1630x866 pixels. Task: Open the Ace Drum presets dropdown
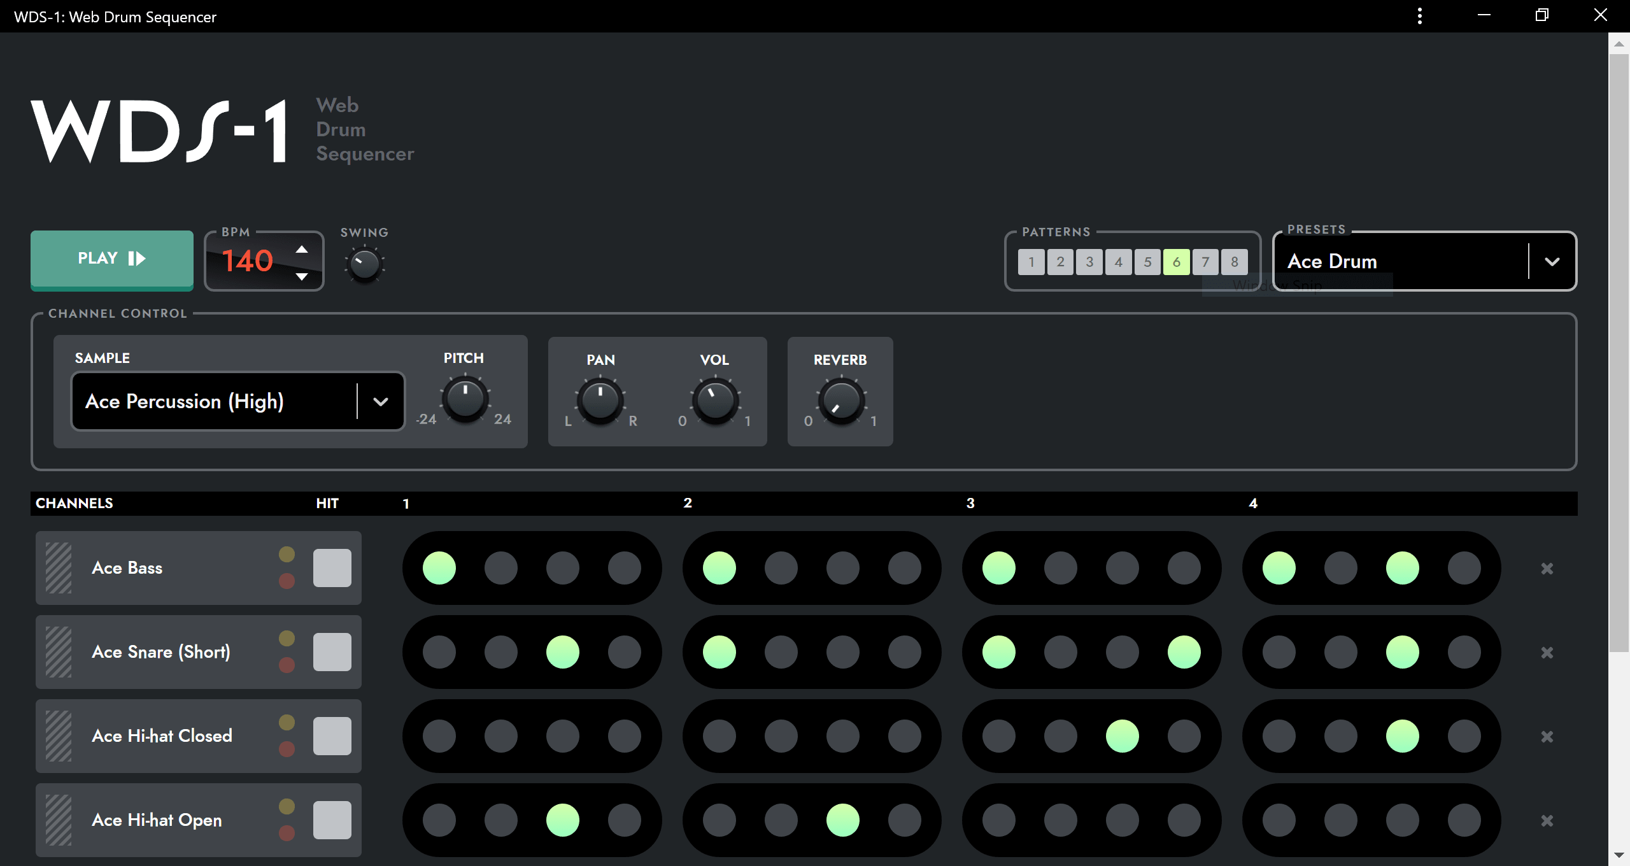point(1424,261)
